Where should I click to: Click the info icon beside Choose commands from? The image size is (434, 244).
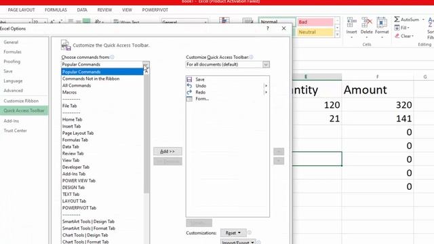point(112,57)
